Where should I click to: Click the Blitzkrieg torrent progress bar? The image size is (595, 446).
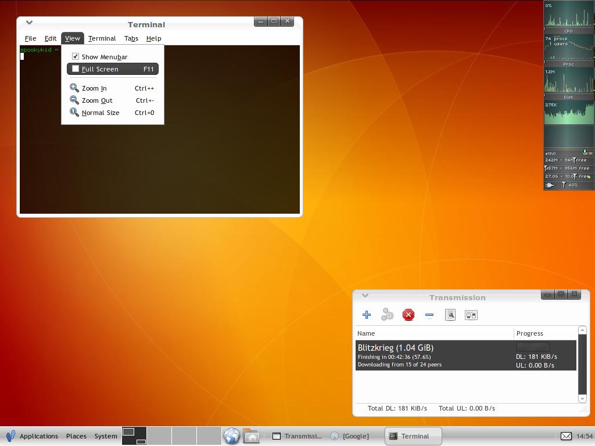click(x=533, y=347)
